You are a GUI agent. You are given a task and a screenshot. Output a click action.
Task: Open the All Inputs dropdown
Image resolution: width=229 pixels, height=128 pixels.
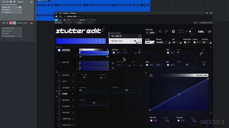pos(12,31)
